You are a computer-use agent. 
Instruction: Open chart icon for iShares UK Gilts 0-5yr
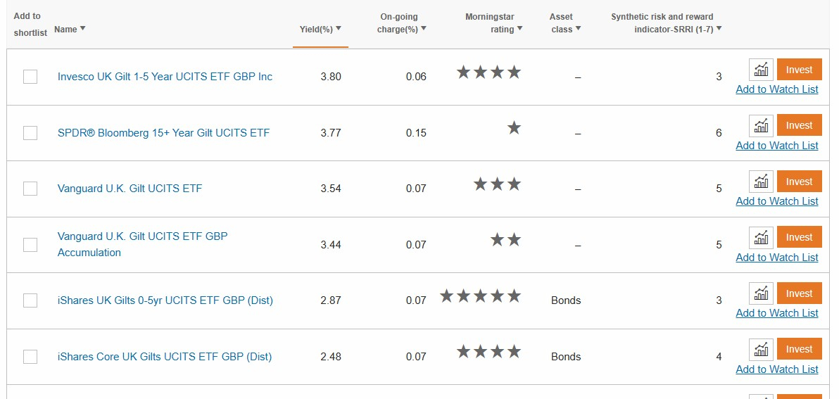(x=761, y=293)
